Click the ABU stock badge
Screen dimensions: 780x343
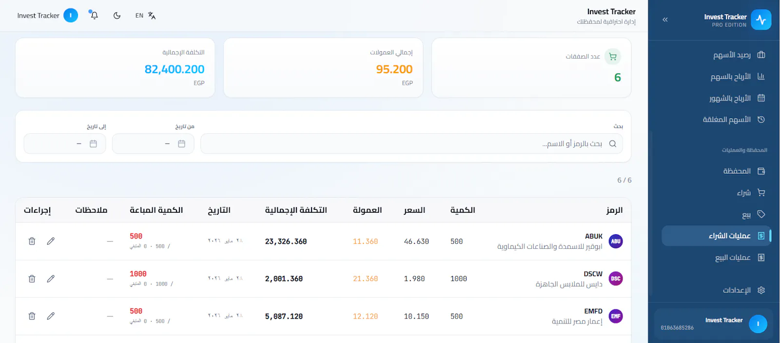click(x=616, y=241)
